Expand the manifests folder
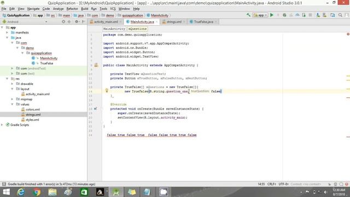The height and width of the screenshot is (197, 350). [7, 33]
